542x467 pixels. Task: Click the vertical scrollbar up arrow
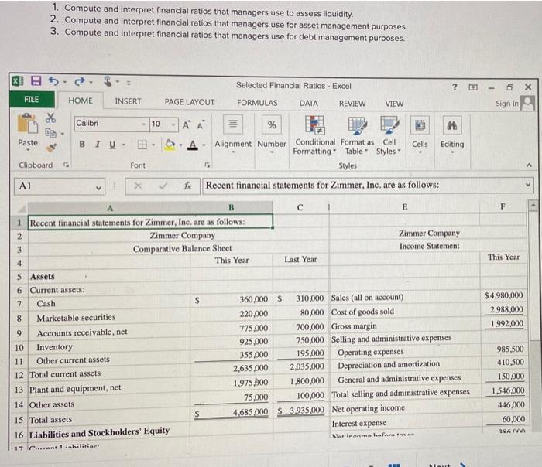533,206
